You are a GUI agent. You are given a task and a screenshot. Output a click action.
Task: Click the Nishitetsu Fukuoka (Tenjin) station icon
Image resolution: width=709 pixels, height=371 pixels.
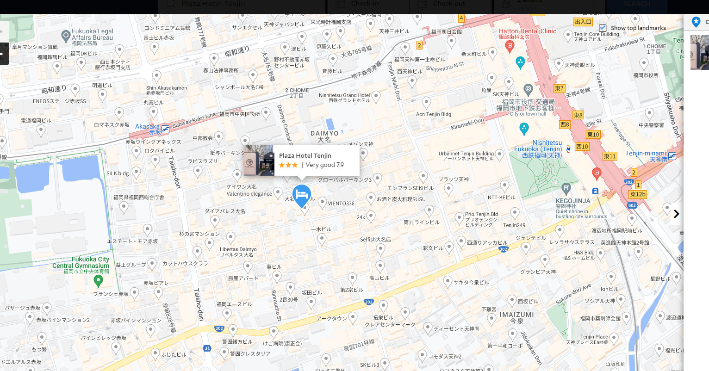pos(568,149)
